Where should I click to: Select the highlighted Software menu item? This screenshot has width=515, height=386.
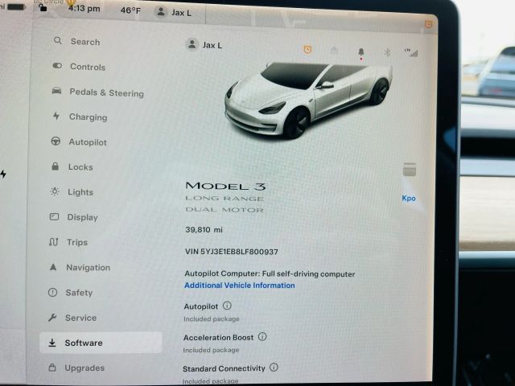pos(101,343)
